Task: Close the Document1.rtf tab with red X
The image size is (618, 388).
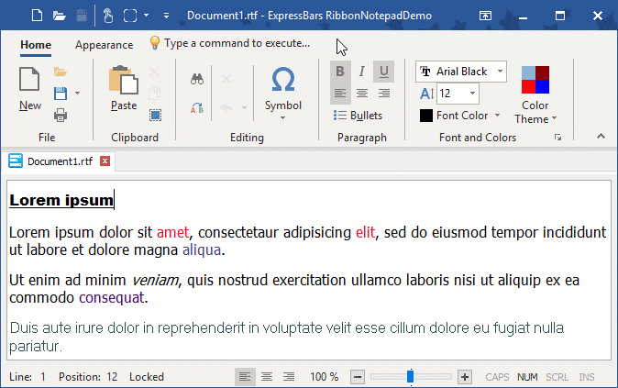Action: click(105, 161)
